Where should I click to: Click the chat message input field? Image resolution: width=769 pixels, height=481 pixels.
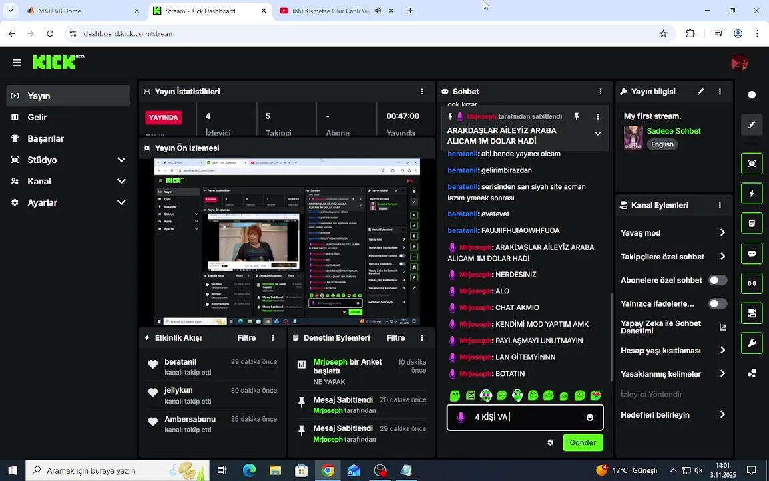pyautogui.click(x=525, y=417)
